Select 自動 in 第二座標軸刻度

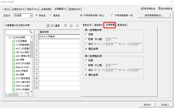(86, 61)
